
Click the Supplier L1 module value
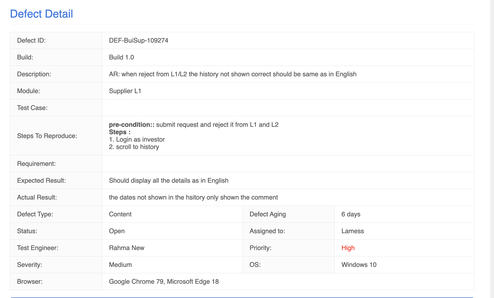[125, 91]
